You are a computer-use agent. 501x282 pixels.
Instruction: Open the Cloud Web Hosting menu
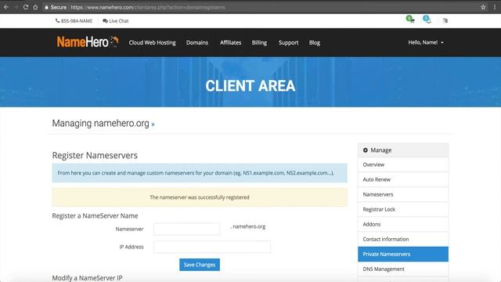point(152,42)
